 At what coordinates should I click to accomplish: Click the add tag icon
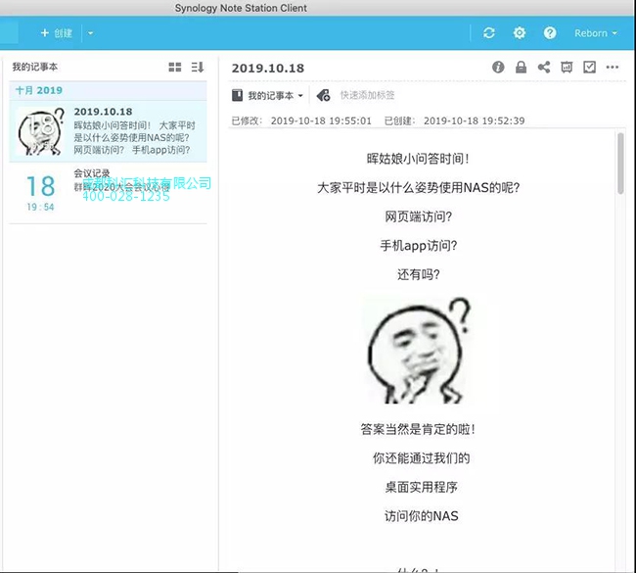tap(323, 96)
